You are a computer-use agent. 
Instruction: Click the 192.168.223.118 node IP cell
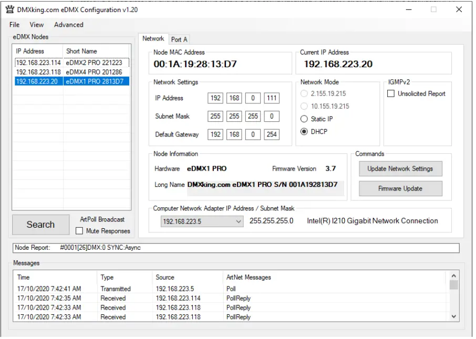click(x=38, y=72)
